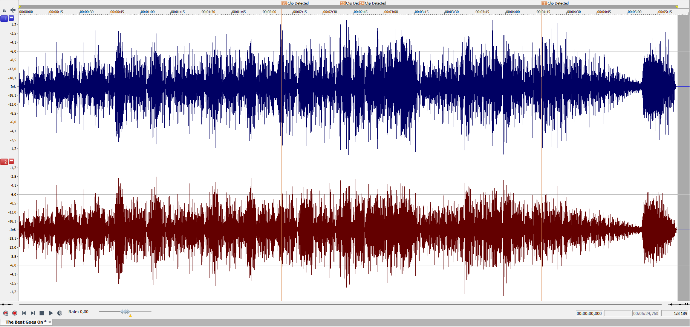This screenshot has height=327, width=690.
Task: Click the '-Inf.' level label of channel 1
Action: pos(13,87)
